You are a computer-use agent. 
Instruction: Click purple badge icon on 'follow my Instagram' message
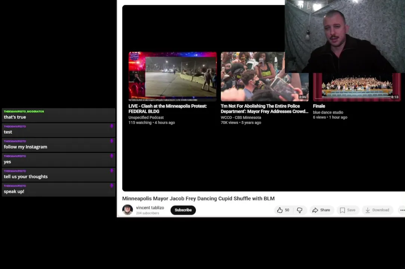pos(112,141)
